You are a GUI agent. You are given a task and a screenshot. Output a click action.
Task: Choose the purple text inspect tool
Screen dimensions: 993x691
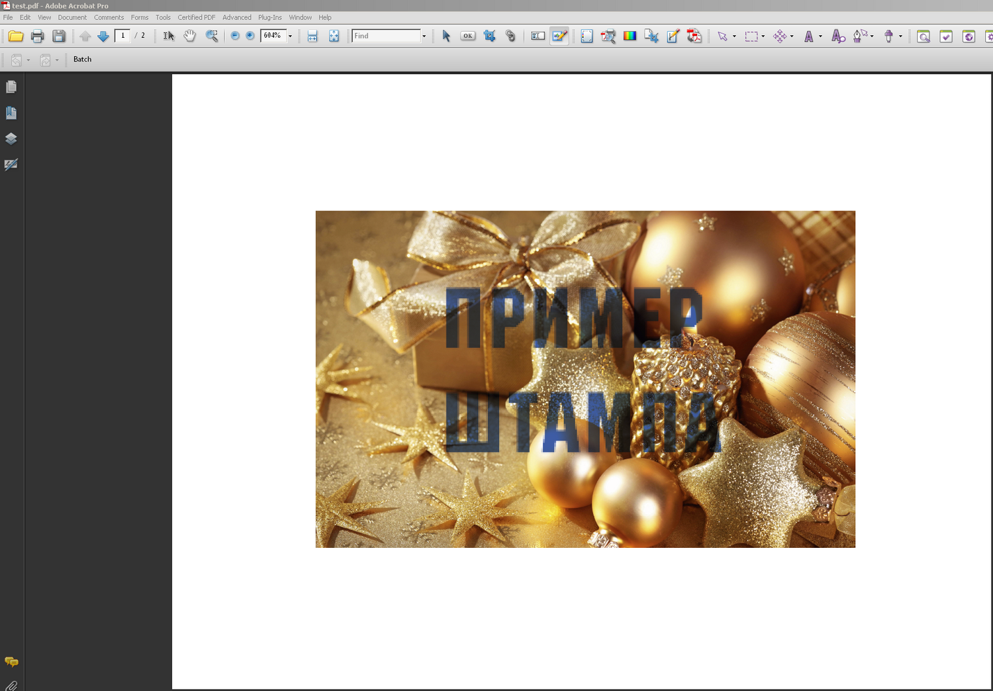838,36
